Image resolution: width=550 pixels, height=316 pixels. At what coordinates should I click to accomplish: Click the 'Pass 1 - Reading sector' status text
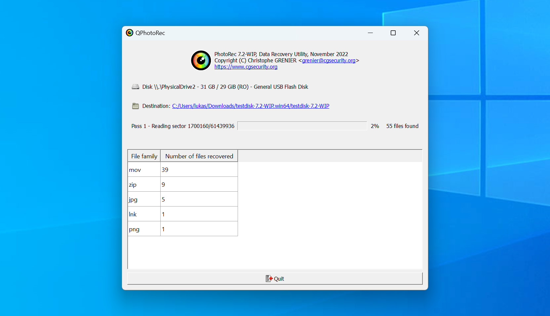(x=183, y=126)
